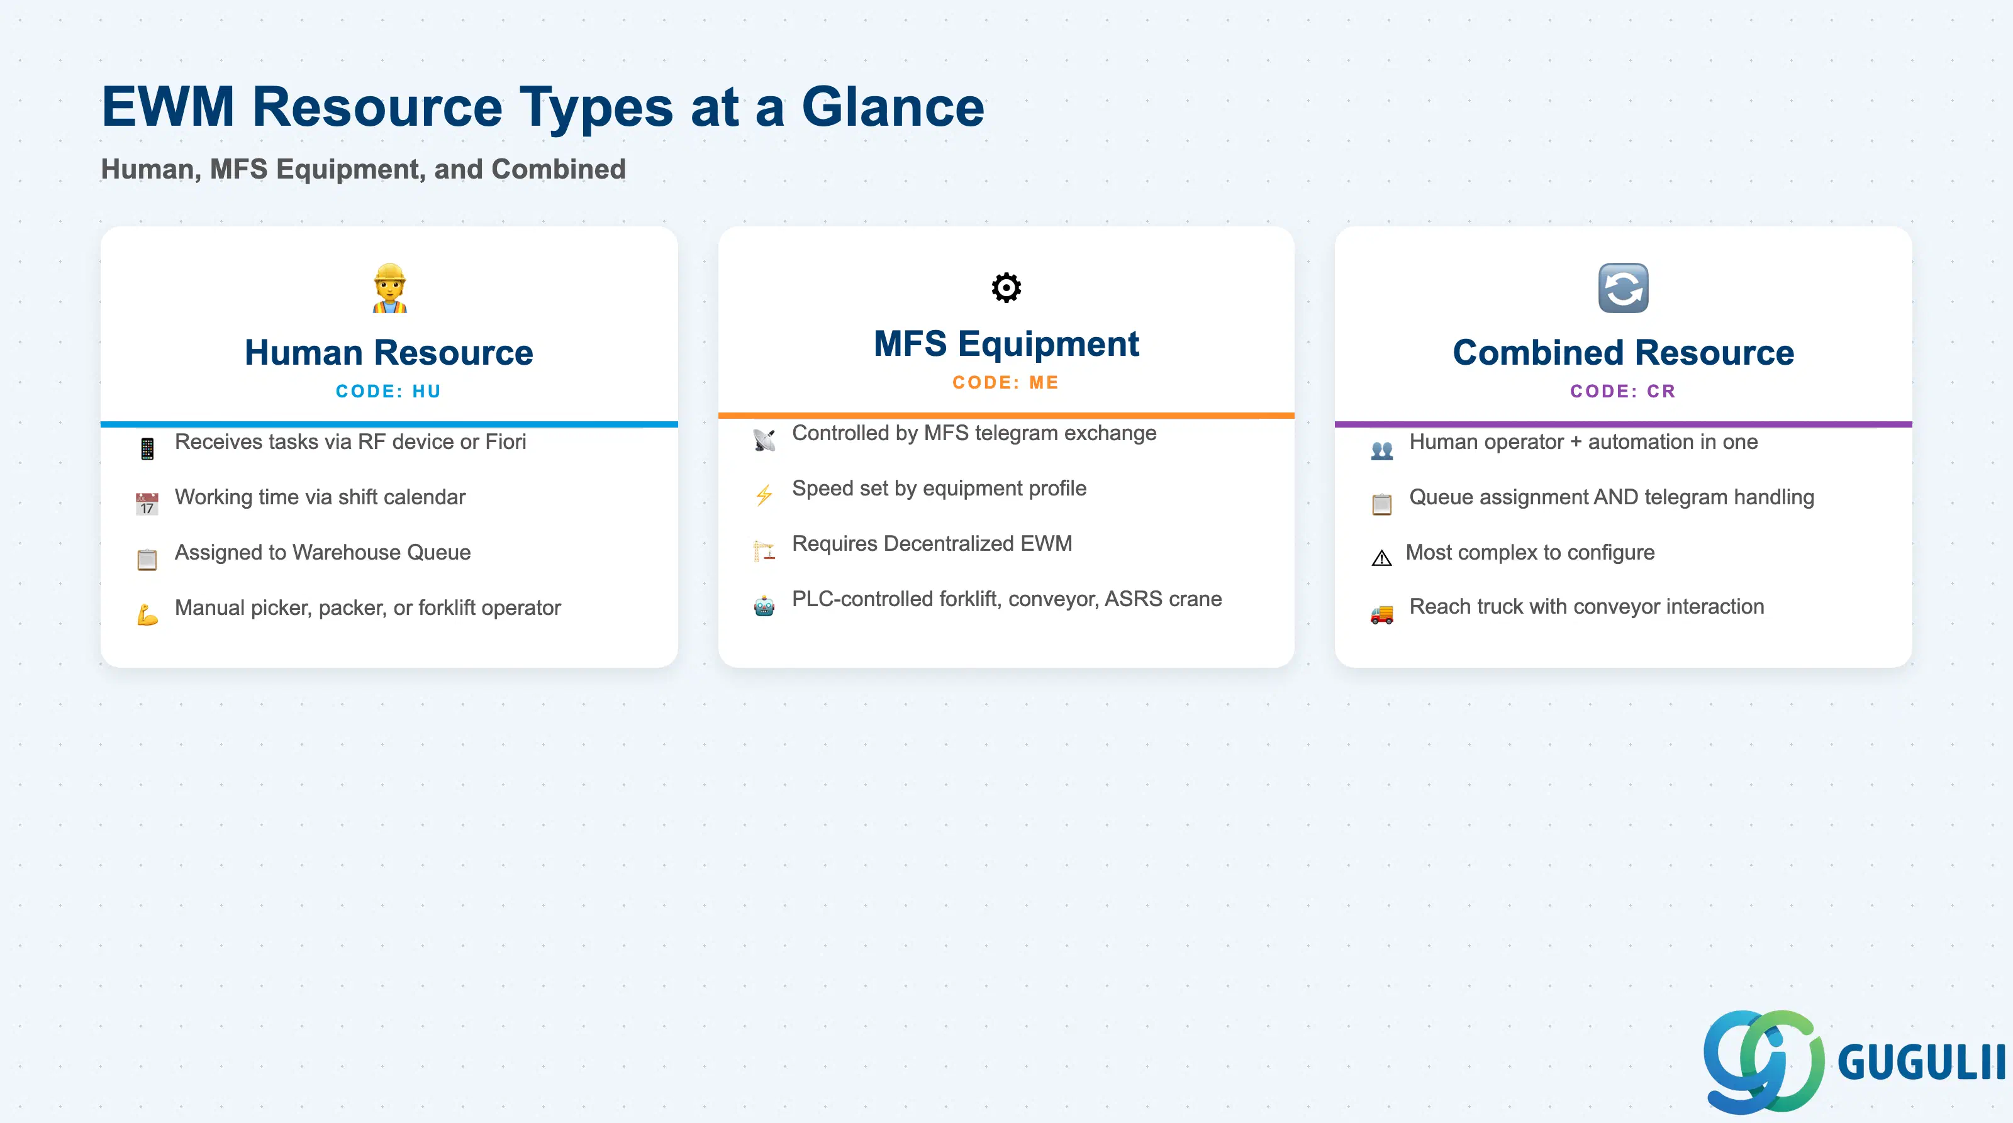Click the lightning bolt icon beside equipment profile
The height and width of the screenshot is (1123, 2013).
point(764,495)
